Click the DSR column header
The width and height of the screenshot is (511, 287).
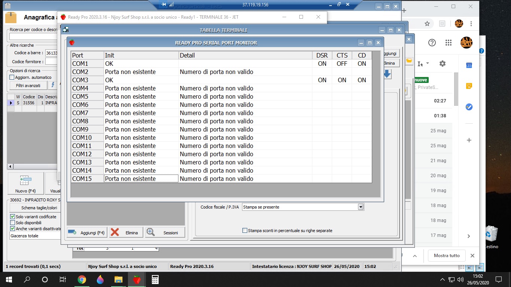coord(322,55)
